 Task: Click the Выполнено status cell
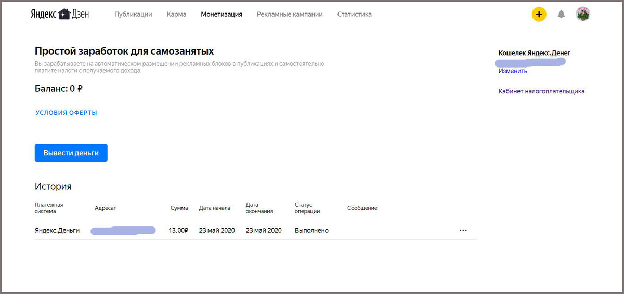tap(311, 230)
